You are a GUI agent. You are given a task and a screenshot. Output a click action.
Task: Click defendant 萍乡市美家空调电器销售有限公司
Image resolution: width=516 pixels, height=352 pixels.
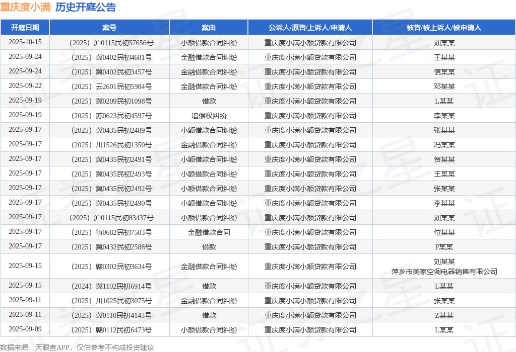(x=444, y=272)
